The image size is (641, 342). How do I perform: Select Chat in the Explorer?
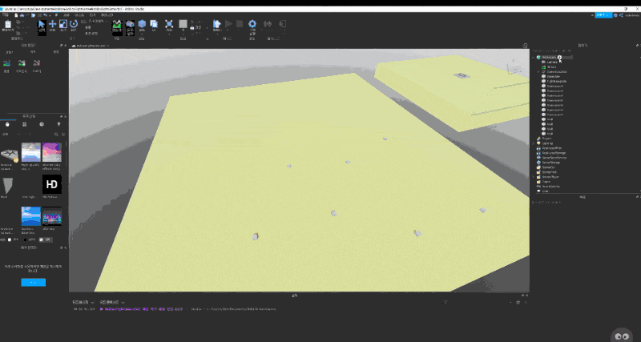[544, 191]
